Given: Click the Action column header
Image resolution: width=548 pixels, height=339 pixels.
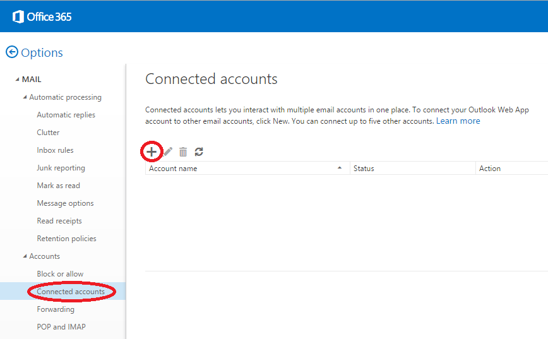Looking at the screenshot, I should [511, 168].
